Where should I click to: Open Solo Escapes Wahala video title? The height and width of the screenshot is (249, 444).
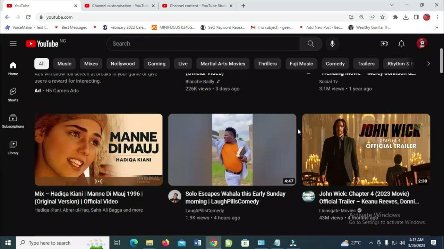point(235,197)
